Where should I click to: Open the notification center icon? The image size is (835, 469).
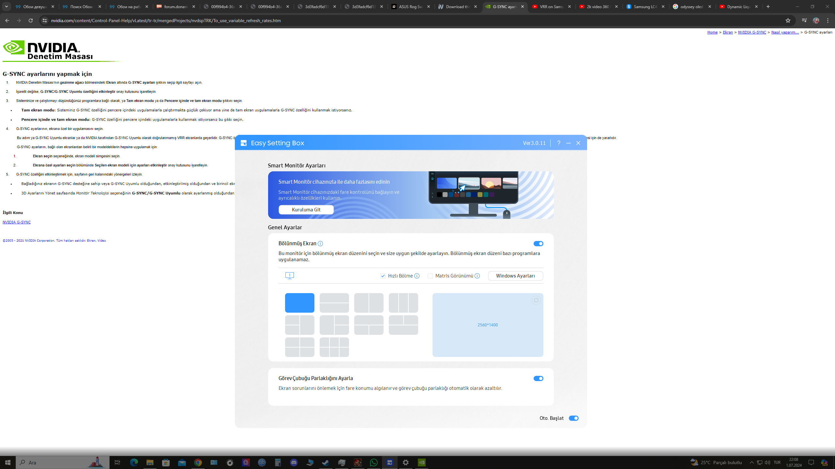[811, 462]
